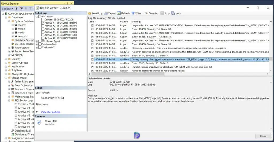Click the SUSDB database icon
274x142 pixels.
pyautogui.click(x=13, y=55)
